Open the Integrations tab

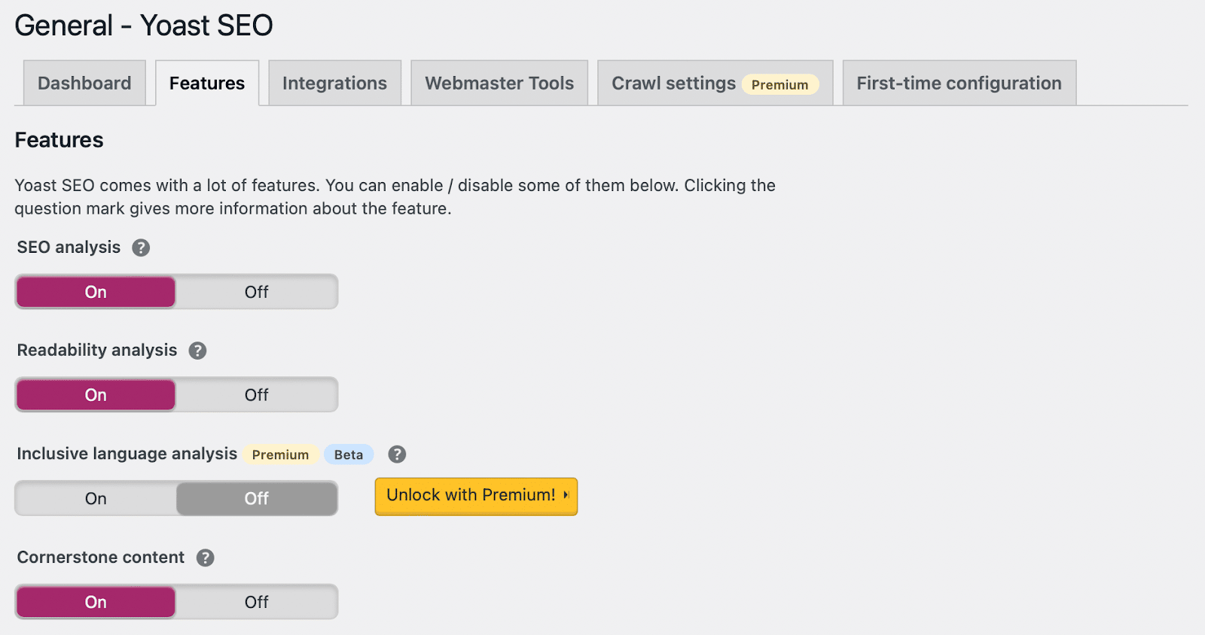tap(334, 83)
